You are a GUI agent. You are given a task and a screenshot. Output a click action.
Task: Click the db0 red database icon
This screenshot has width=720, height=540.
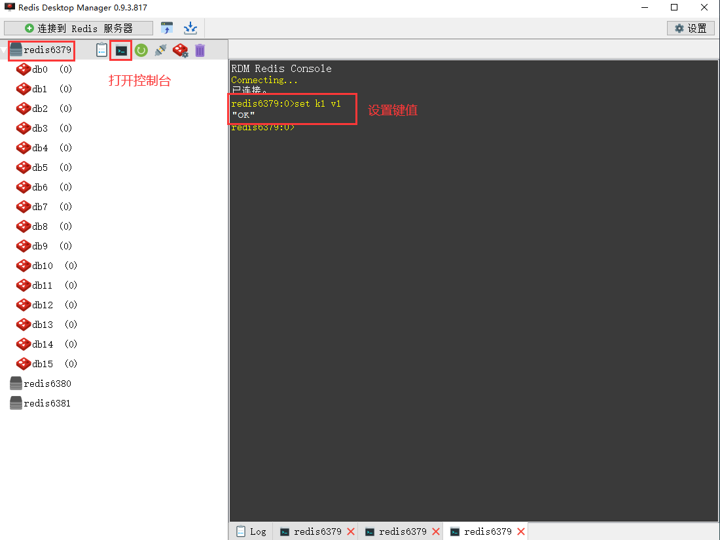(x=24, y=69)
